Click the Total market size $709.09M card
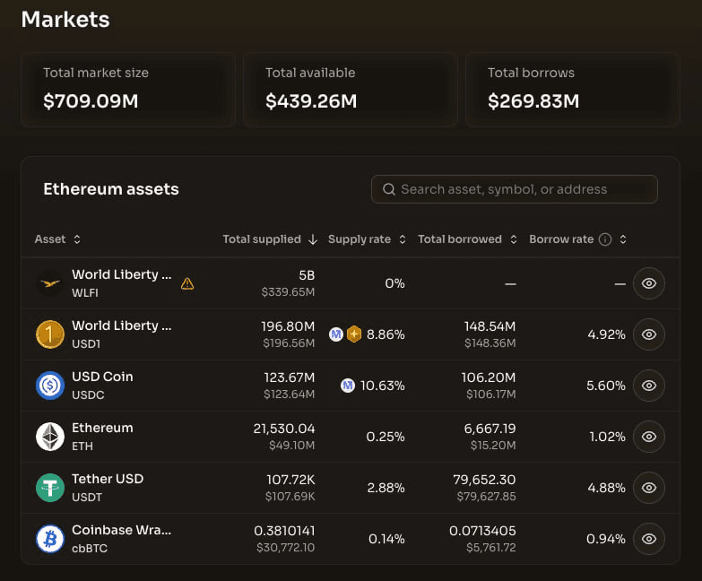 click(128, 90)
